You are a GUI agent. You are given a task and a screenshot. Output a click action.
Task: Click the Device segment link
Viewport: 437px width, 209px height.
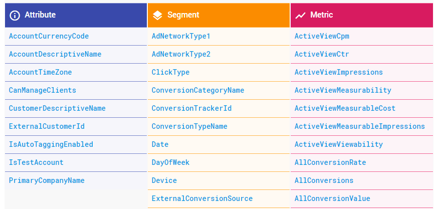pyautogui.click(x=164, y=180)
